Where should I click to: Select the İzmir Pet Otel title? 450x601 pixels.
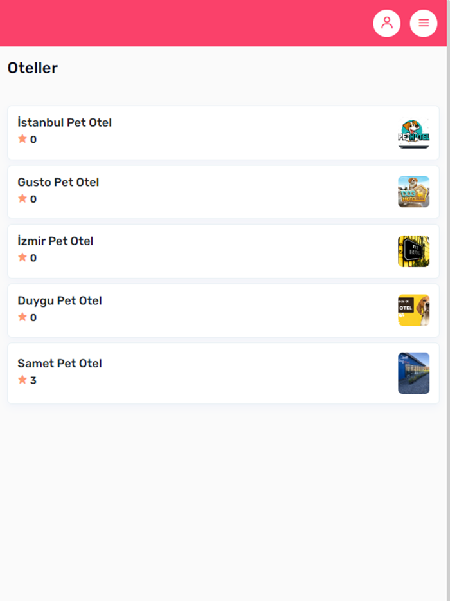point(55,241)
